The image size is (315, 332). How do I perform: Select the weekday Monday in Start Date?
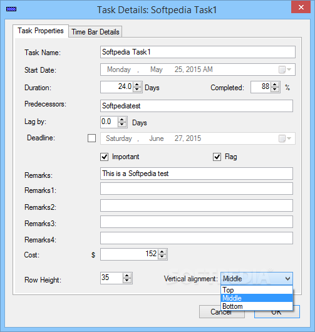point(119,70)
